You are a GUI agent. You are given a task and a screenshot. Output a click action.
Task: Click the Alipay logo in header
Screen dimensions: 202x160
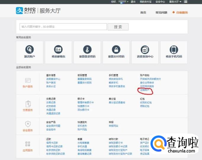coord(26,11)
